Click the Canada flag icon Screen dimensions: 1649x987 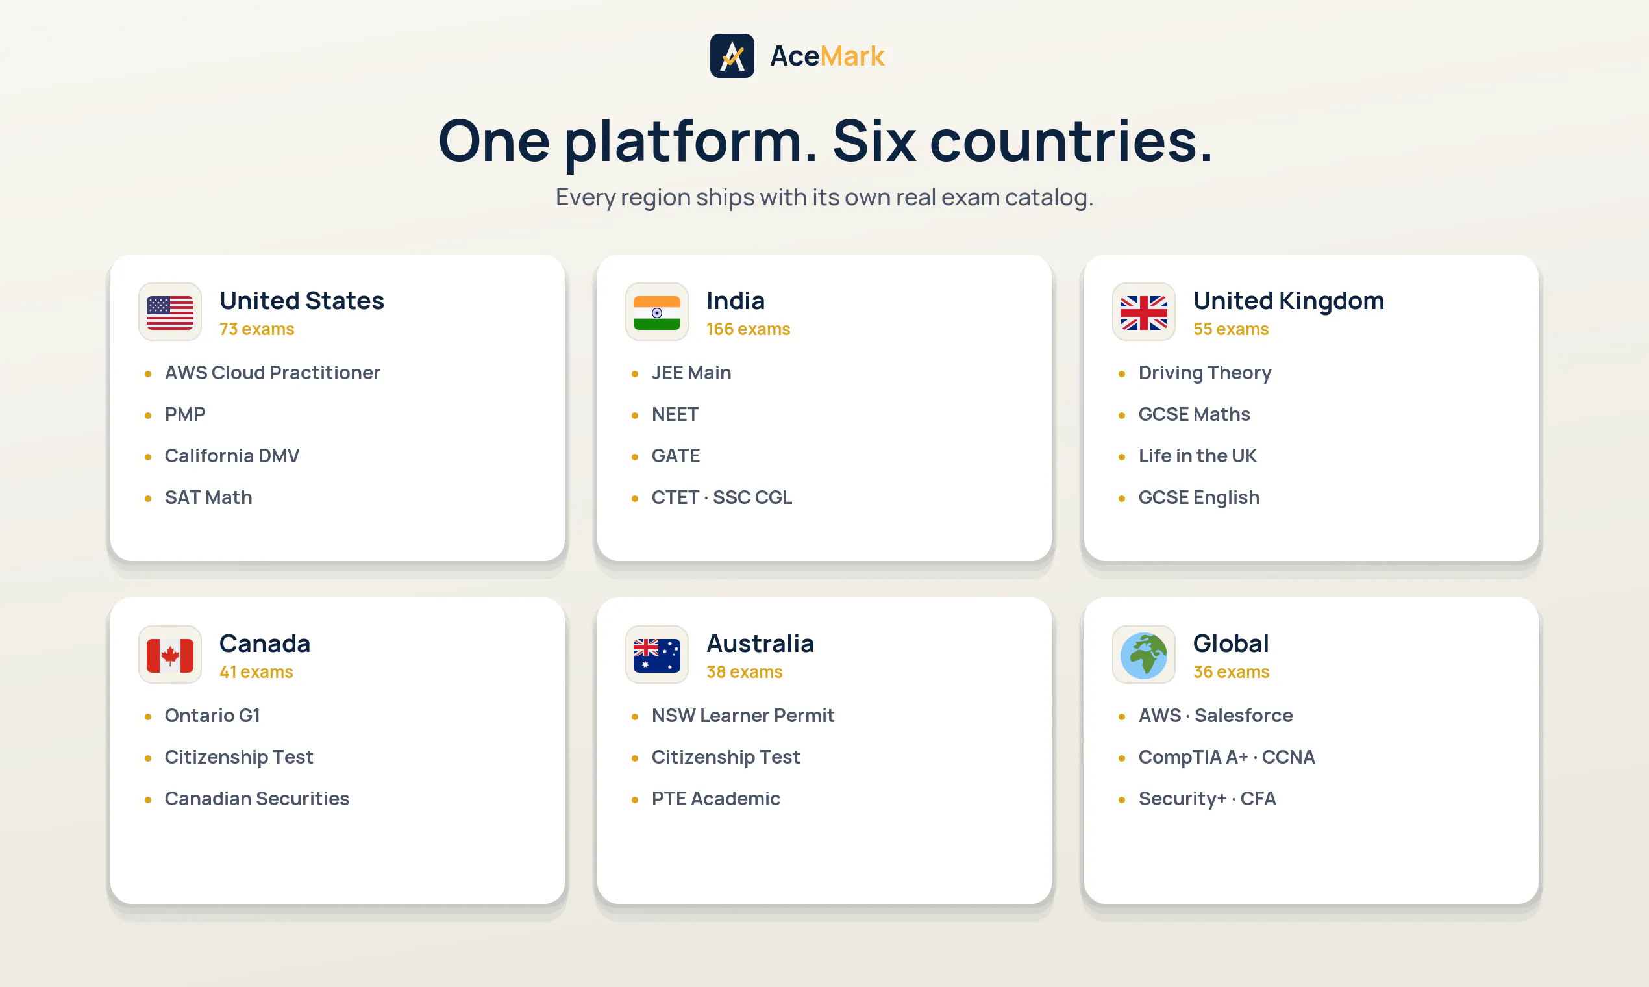[170, 655]
